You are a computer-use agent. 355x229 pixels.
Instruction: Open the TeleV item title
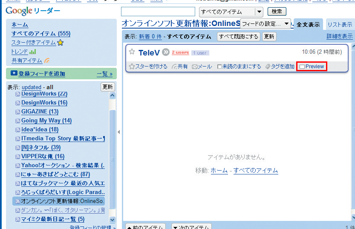(x=149, y=52)
